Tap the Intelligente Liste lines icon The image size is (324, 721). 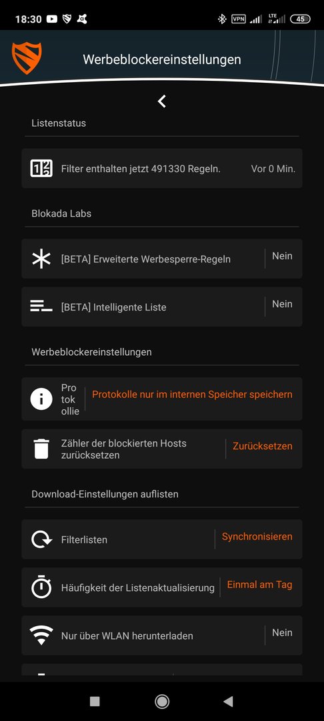[41, 306]
